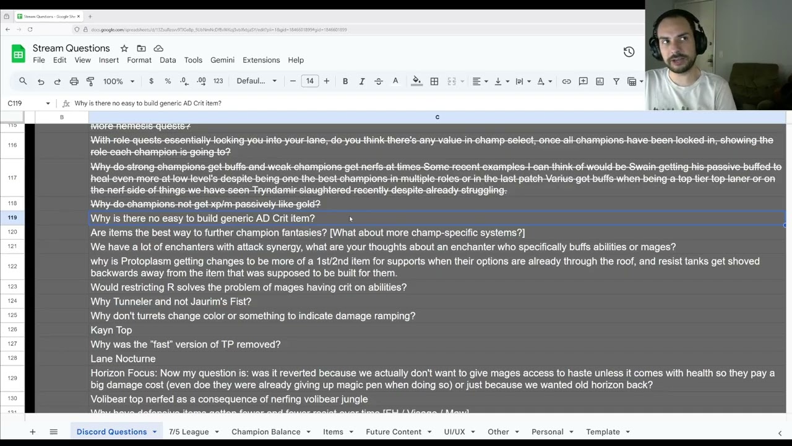This screenshot has width=792, height=446.
Task: Create a filter
Action: point(616,81)
